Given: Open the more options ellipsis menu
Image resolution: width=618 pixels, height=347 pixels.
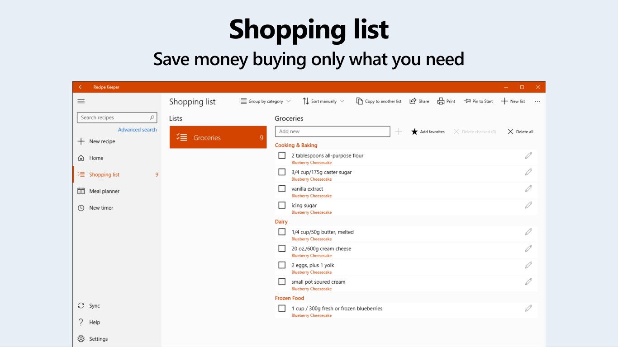Looking at the screenshot, I should pyautogui.click(x=537, y=101).
